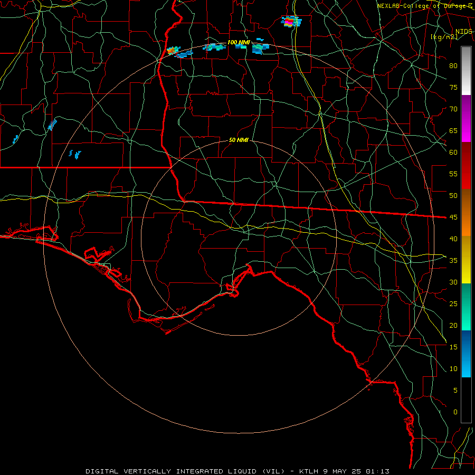Click the orange-core storm cell on the state border
Image resolution: width=475 pixels, height=475 pixels.
point(173,50)
